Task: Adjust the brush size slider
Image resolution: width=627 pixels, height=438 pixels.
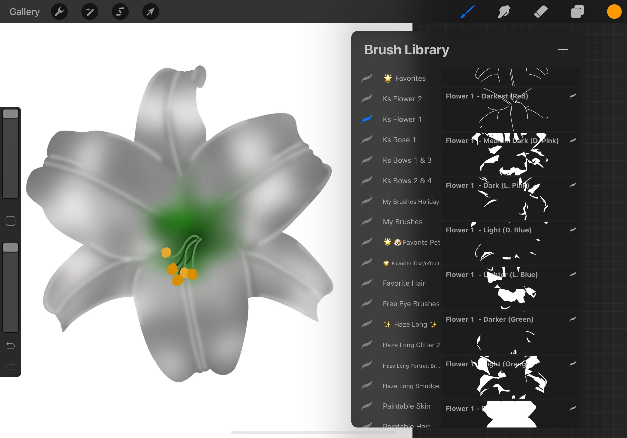Action: [11, 153]
